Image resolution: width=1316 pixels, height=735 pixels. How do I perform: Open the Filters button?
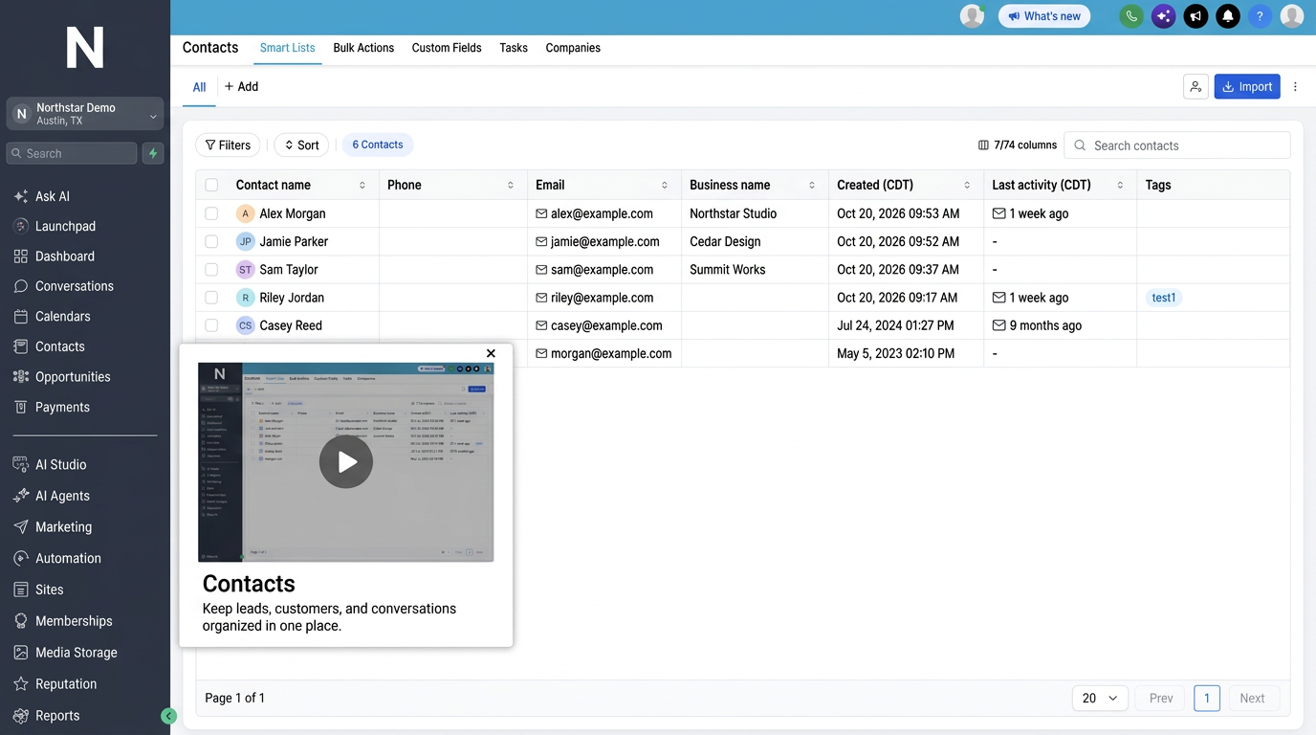228,145
